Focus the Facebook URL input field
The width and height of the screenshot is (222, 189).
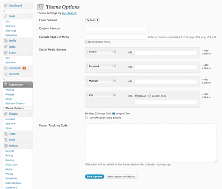[x=166, y=67]
